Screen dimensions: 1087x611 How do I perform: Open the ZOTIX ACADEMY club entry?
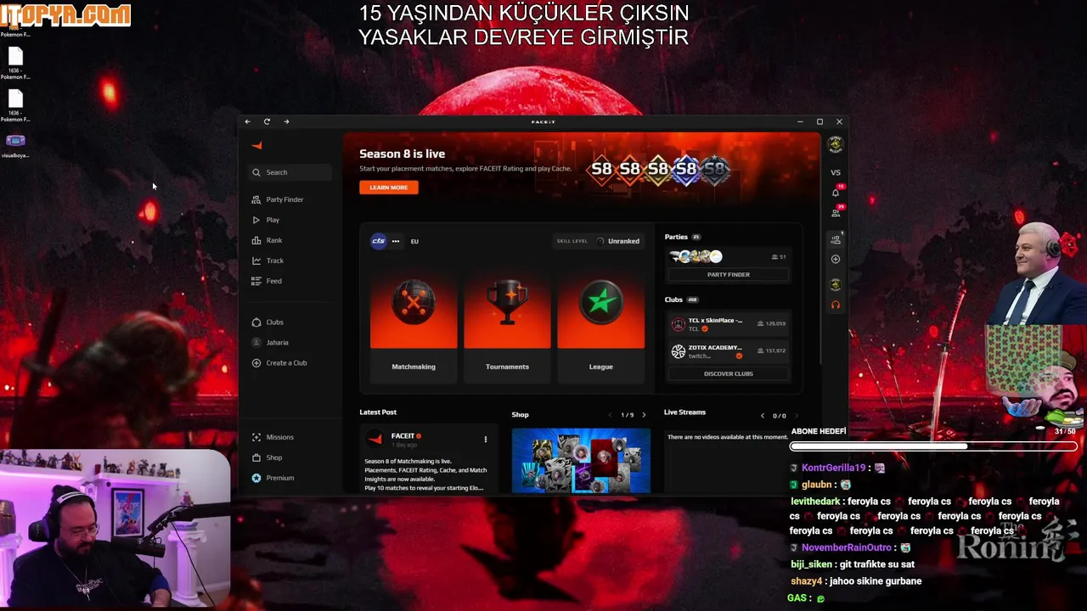tap(729, 351)
